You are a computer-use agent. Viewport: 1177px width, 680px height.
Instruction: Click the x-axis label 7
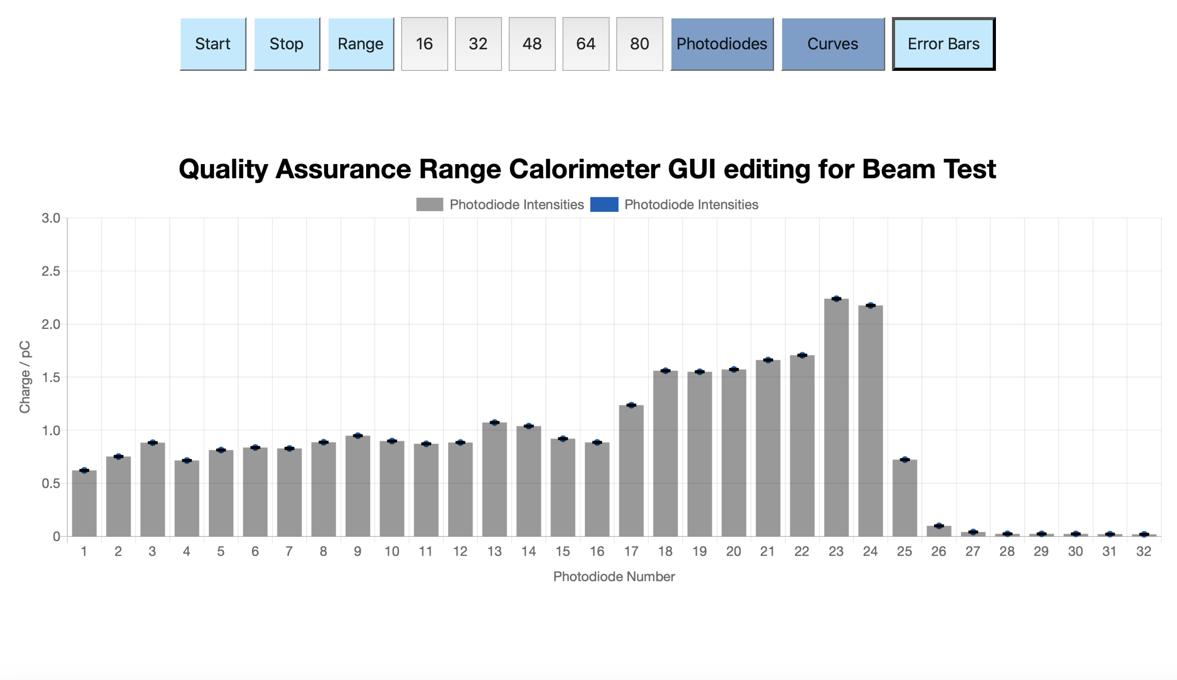point(289,551)
